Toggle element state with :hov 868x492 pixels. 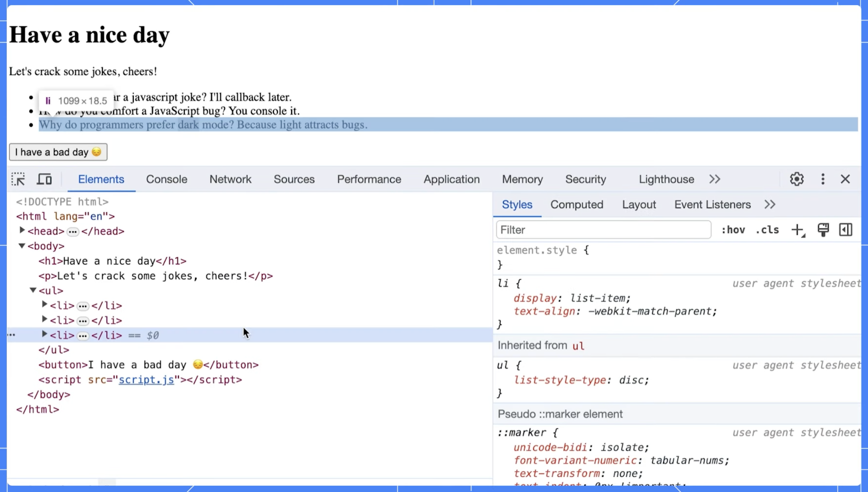pos(733,230)
